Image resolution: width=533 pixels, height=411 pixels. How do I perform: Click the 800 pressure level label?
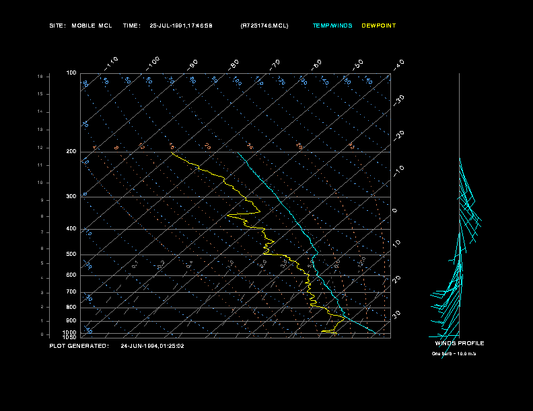(71, 307)
